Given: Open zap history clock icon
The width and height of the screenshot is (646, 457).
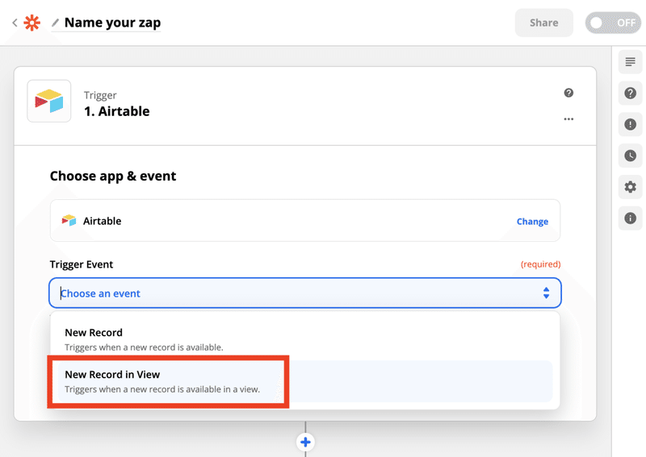Looking at the screenshot, I should 630,156.
